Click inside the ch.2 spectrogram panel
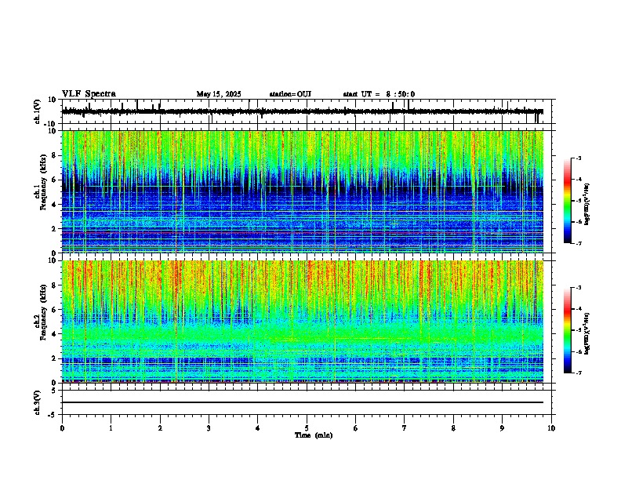Viewport: 621px width, 480px height. coord(303,322)
